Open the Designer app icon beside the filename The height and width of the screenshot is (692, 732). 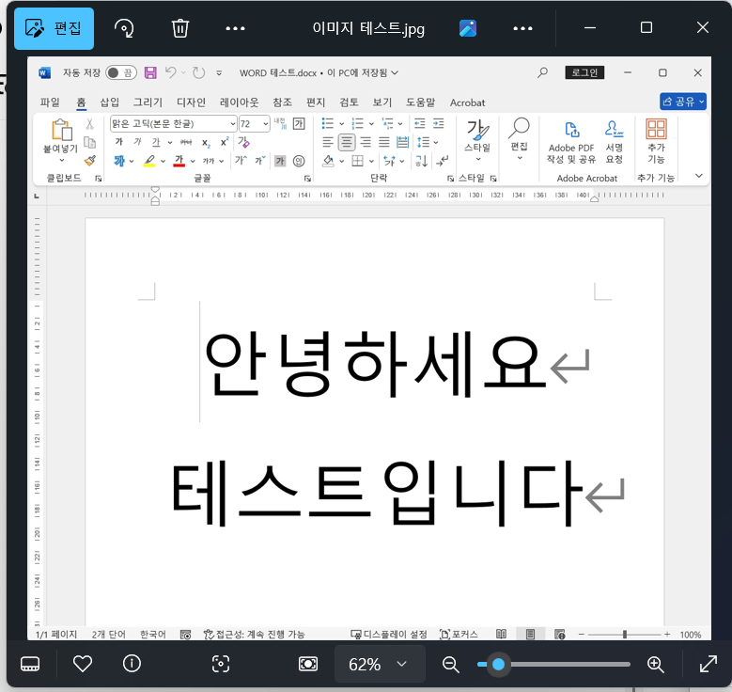click(x=468, y=28)
